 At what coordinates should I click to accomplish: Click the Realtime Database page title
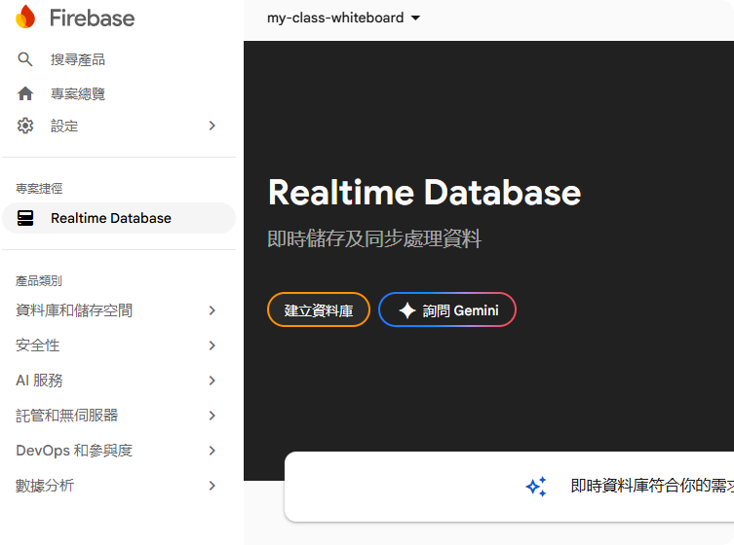[x=425, y=193]
